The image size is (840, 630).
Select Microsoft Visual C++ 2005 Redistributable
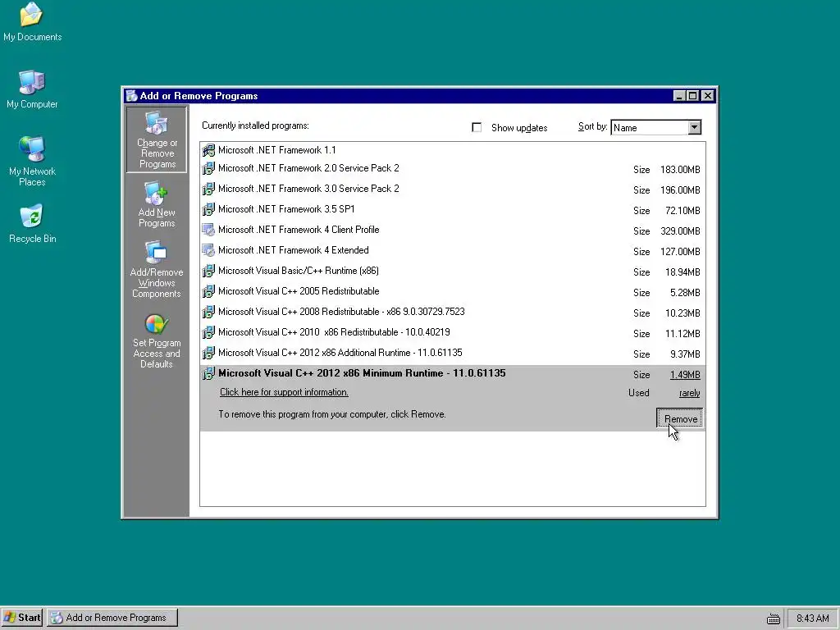click(x=453, y=291)
